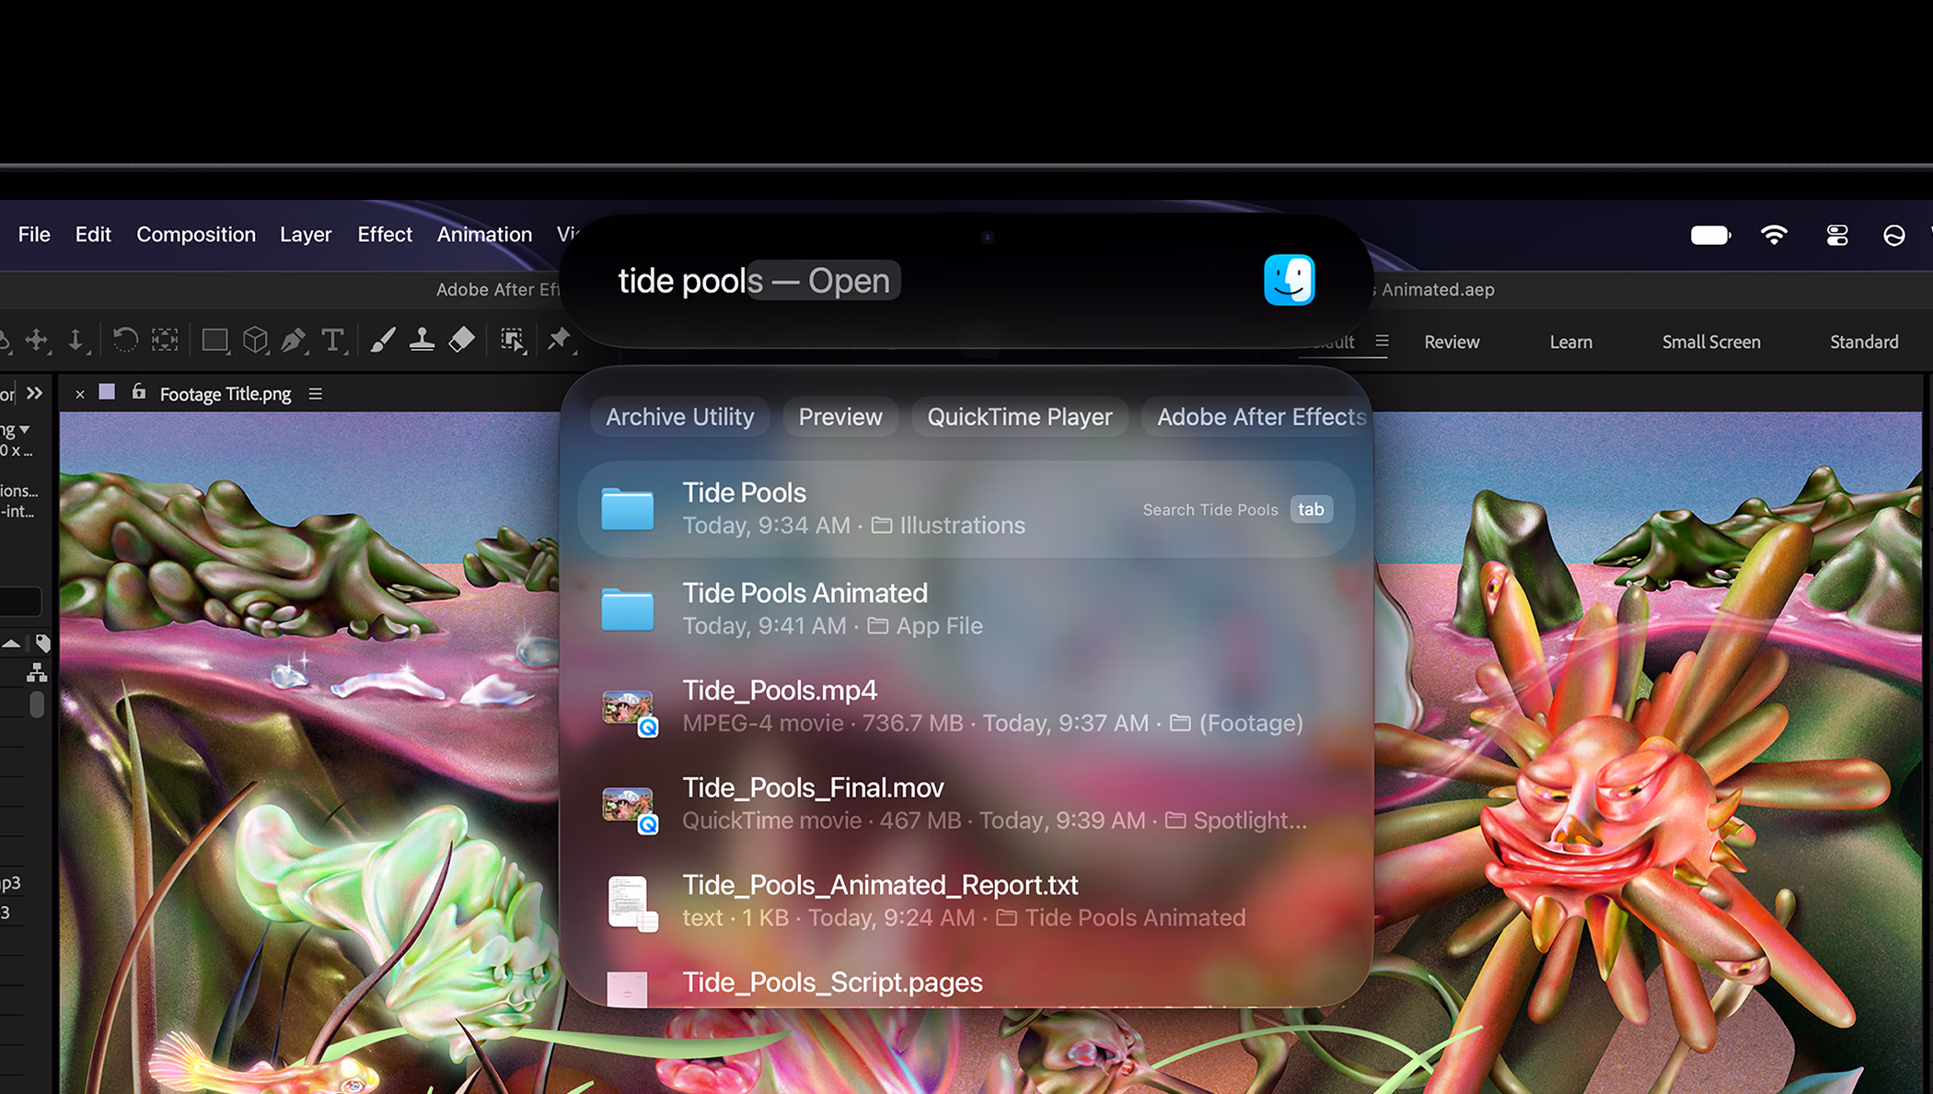Select the Brush tool
Viewport: 1933px width, 1094px height.
(382, 341)
